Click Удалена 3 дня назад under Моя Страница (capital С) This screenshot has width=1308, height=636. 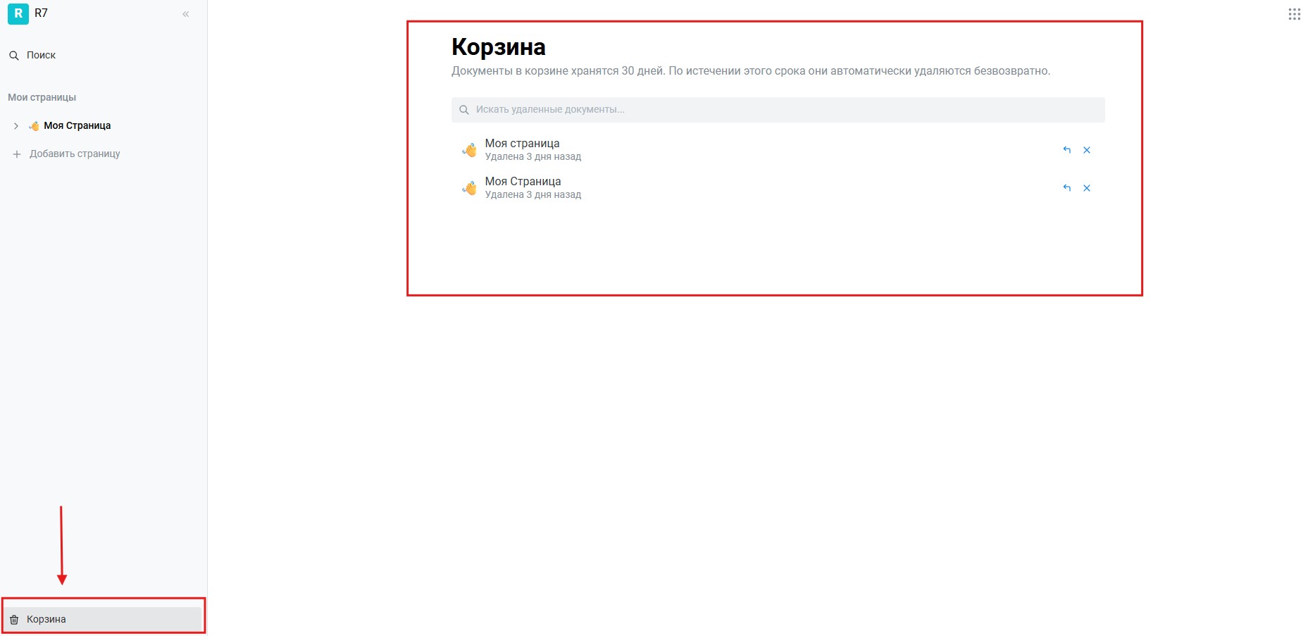point(533,194)
